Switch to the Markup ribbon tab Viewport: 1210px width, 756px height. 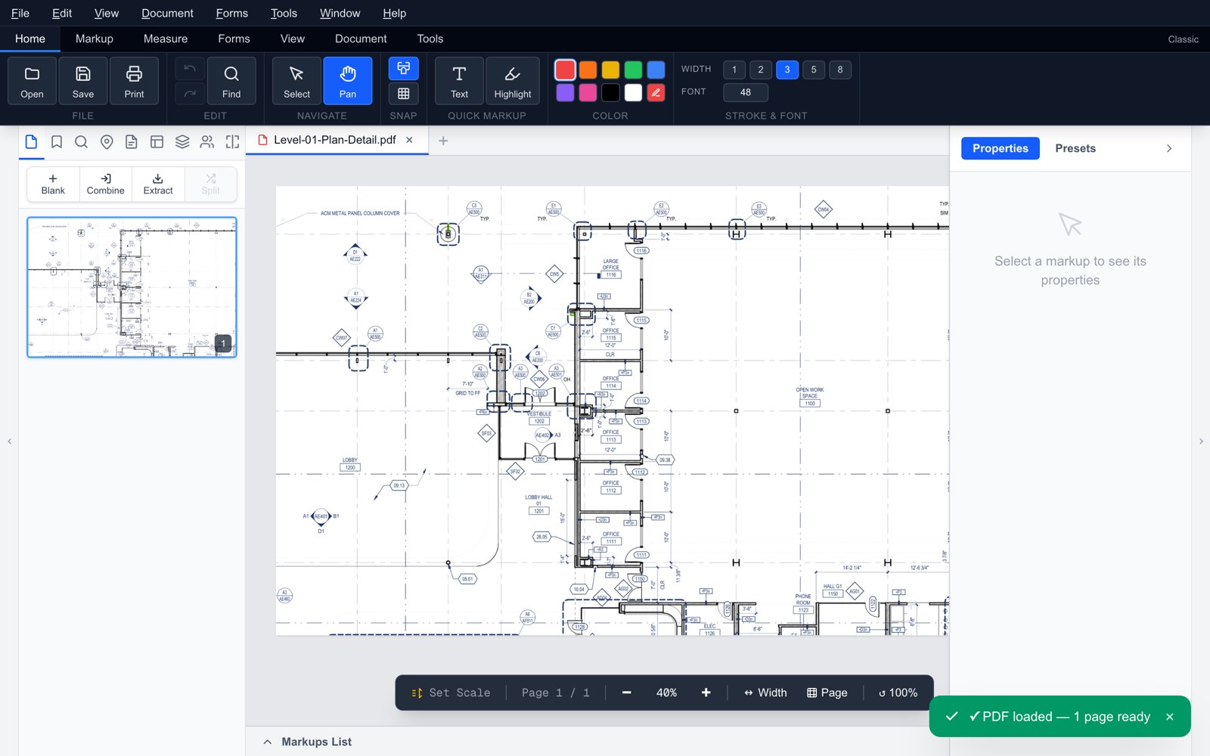pos(95,39)
